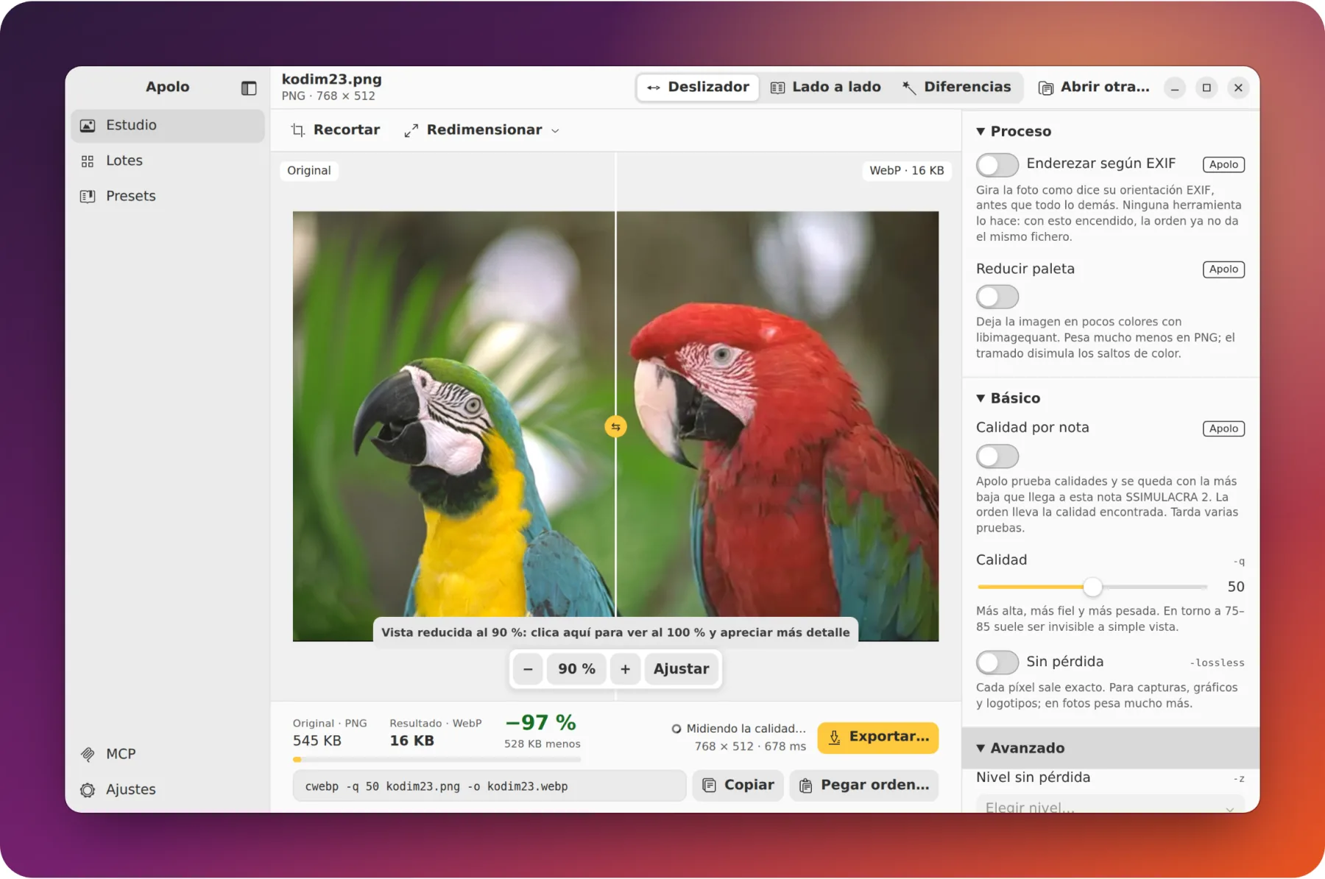
Task: Enable Enderezar según EXIF switch
Action: coord(997,165)
